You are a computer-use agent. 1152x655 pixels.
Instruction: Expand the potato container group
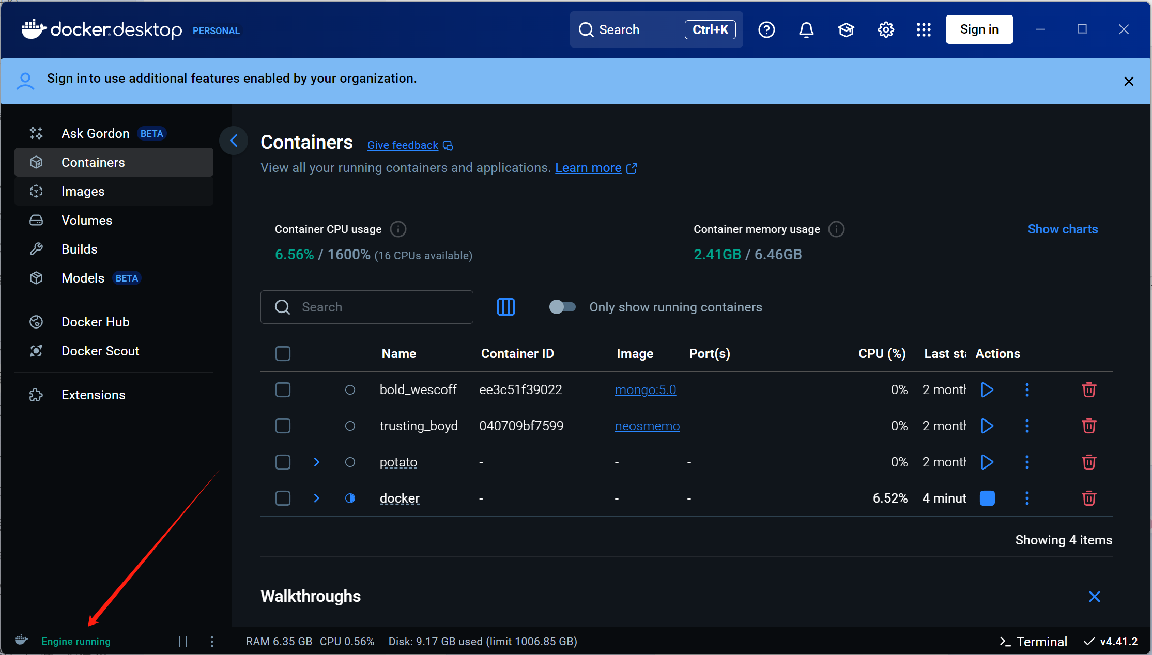pyautogui.click(x=317, y=462)
